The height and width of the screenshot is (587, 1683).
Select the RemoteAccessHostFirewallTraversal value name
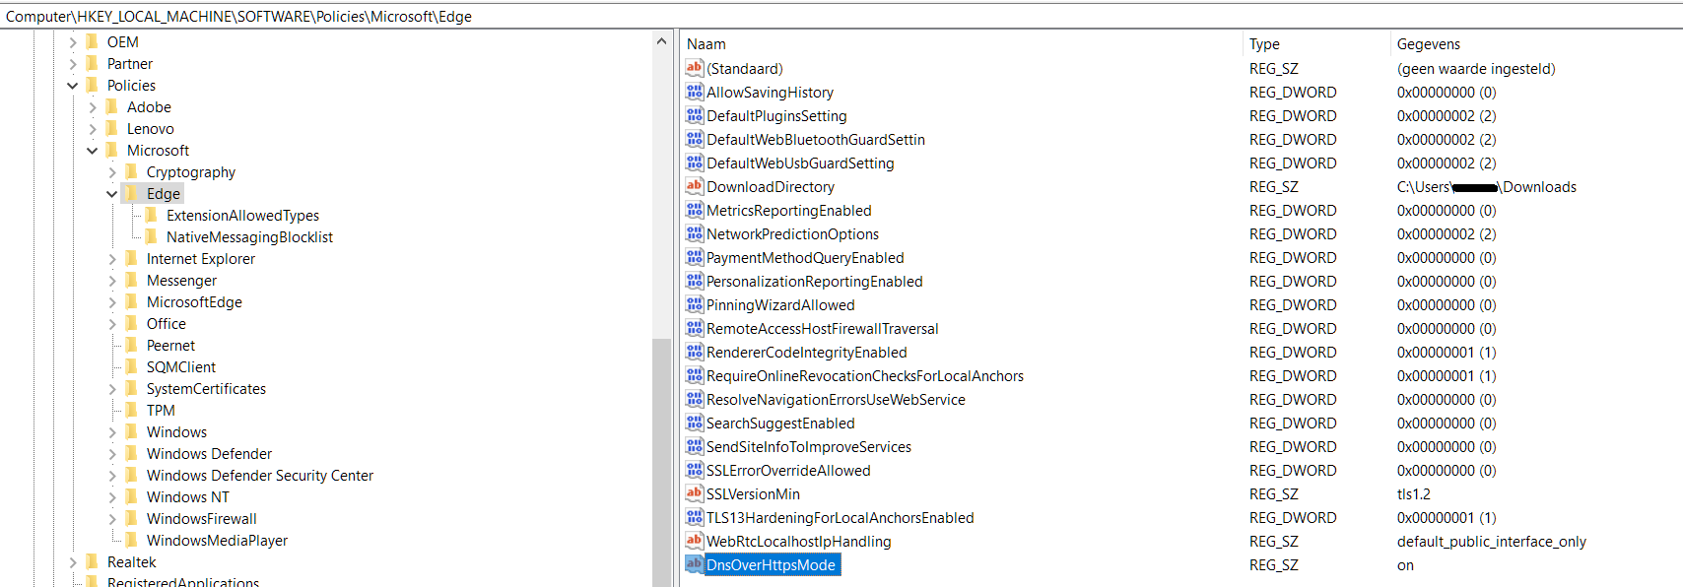[x=823, y=328]
